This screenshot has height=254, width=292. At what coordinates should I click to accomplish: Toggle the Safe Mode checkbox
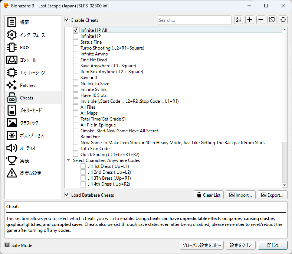point(7,245)
